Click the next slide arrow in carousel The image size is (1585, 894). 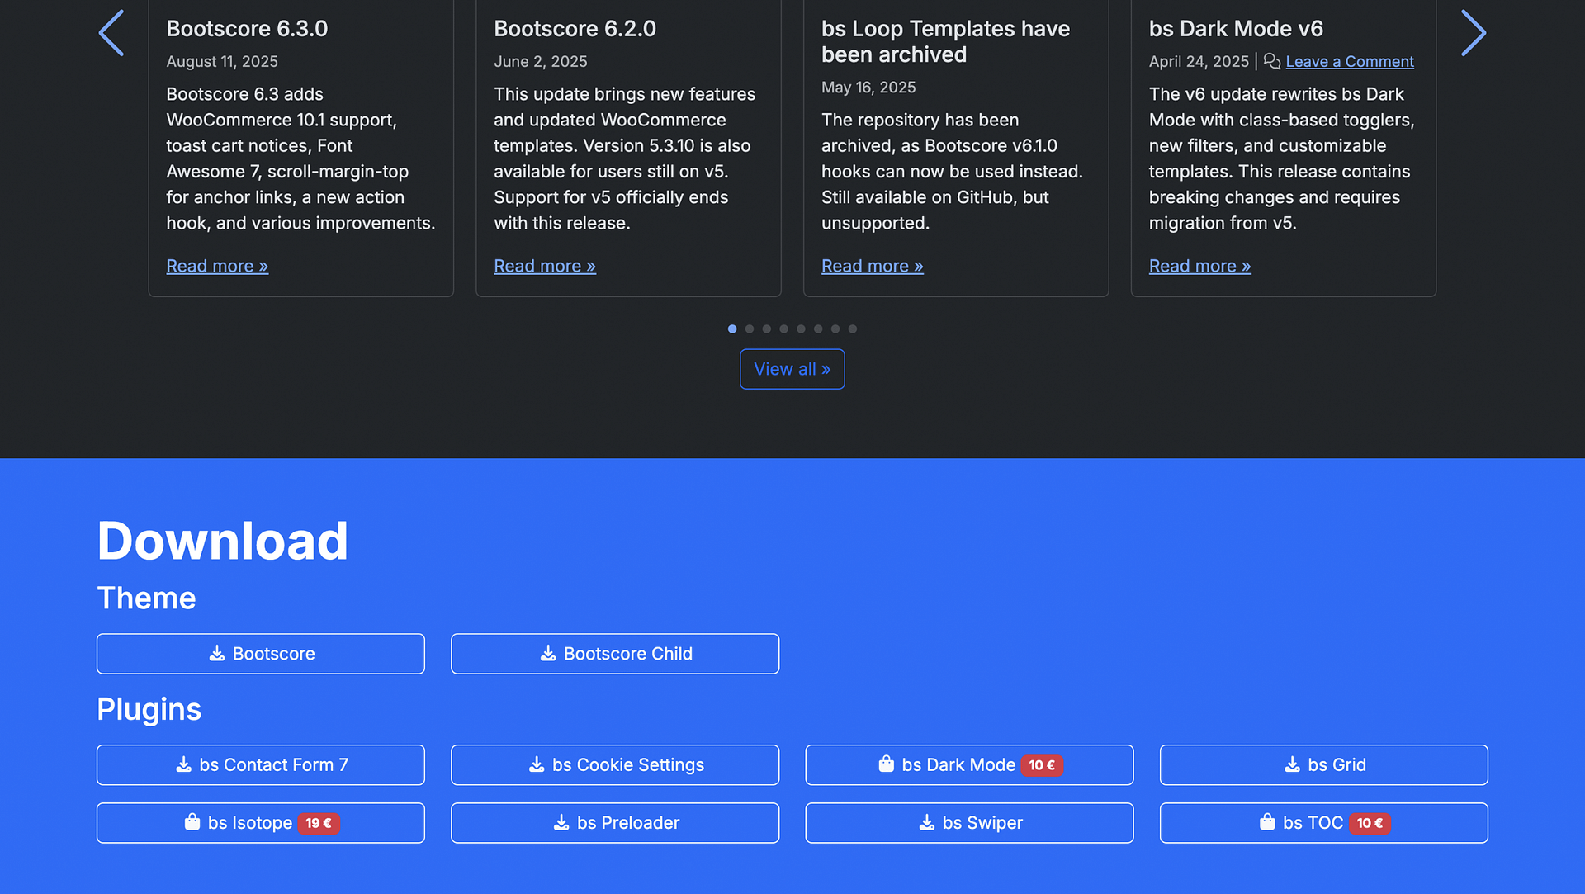pyautogui.click(x=1473, y=33)
